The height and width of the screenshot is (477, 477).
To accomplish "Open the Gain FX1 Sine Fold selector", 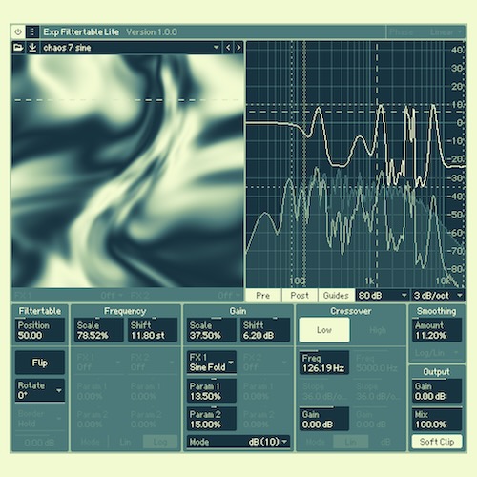I will point(212,363).
